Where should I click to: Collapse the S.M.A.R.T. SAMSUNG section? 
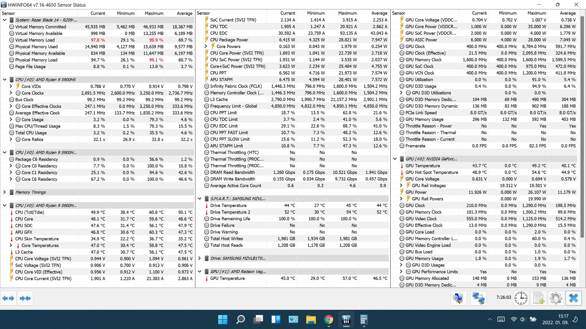click(x=199, y=199)
